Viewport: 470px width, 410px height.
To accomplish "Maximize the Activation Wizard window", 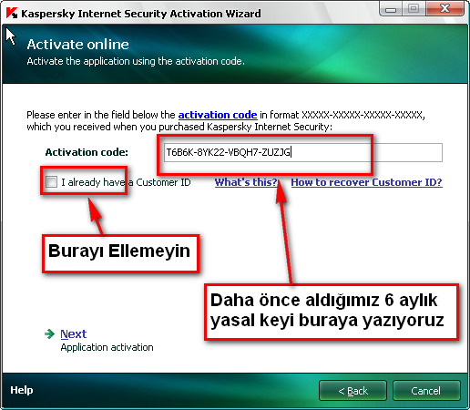I will pyautogui.click(x=414, y=9).
